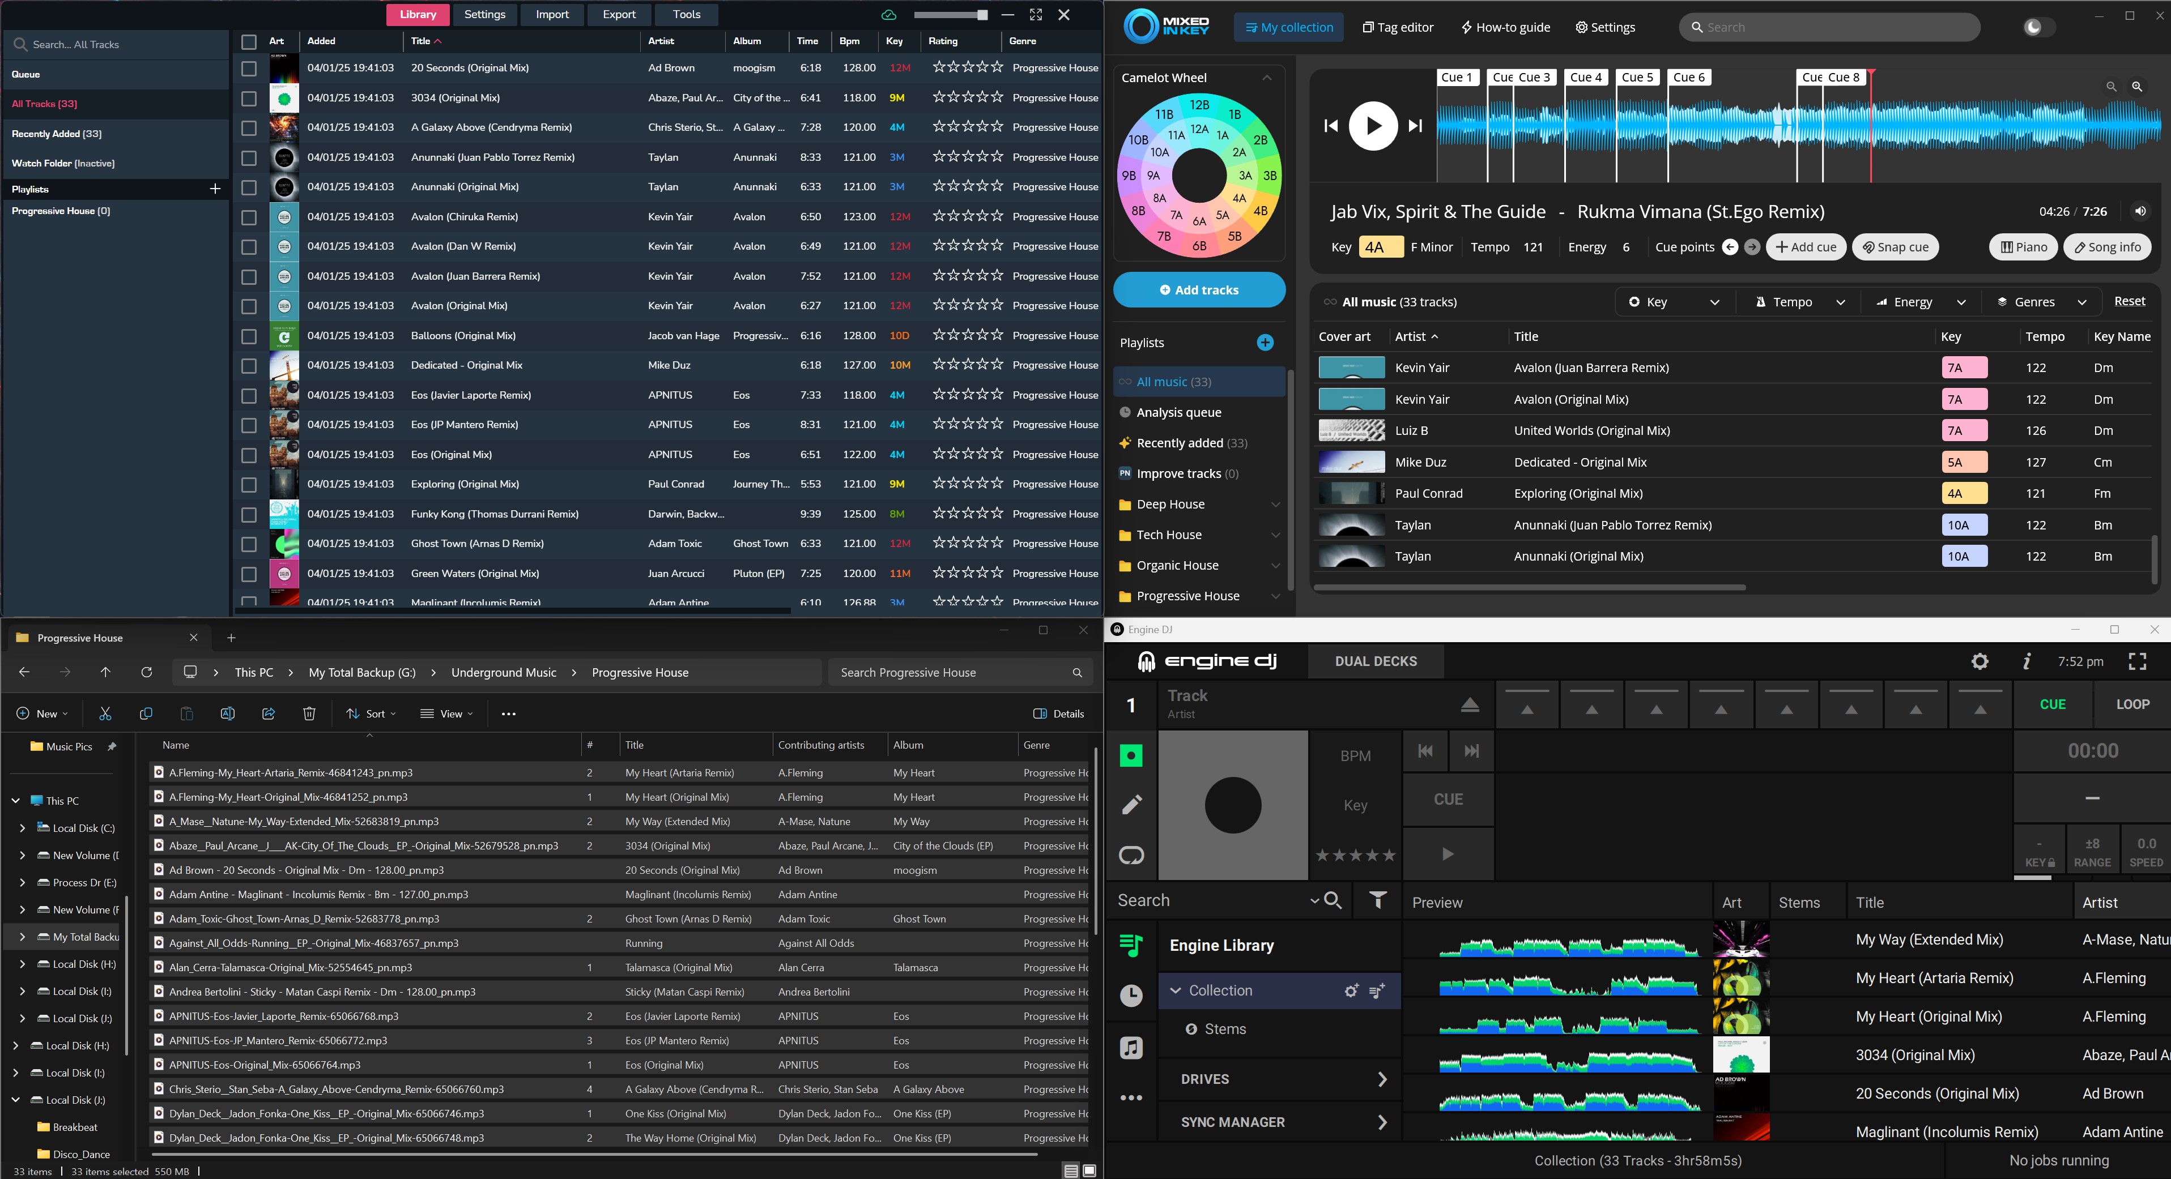2171x1179 pixels.
Task: Reset the filters in Mixed In Key
Action: click(x=2130, y=301)
